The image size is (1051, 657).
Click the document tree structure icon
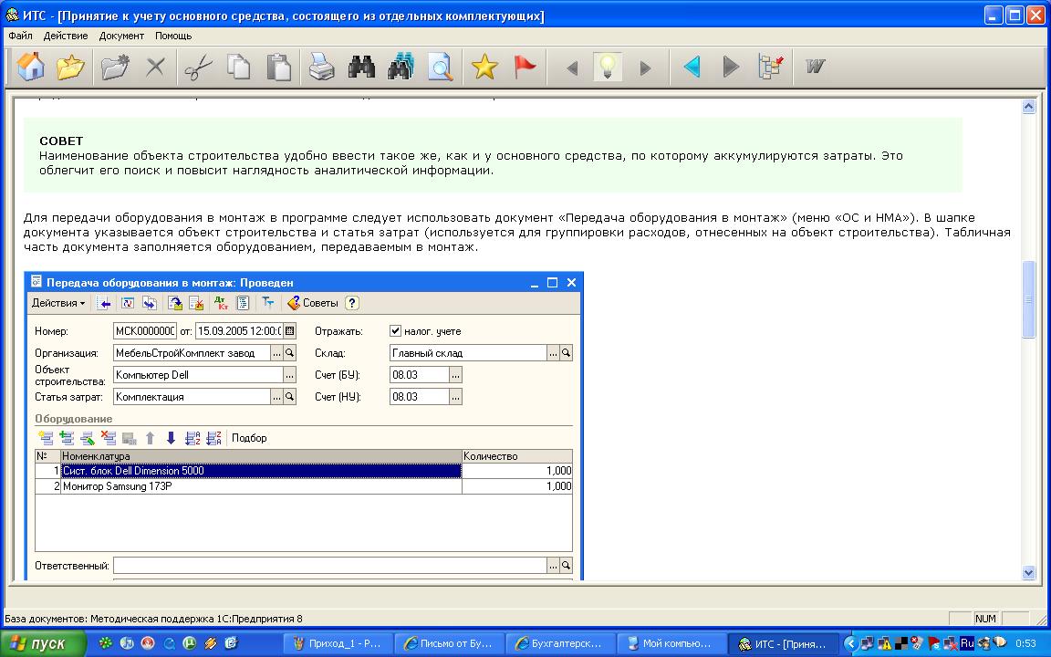point(772,68)
